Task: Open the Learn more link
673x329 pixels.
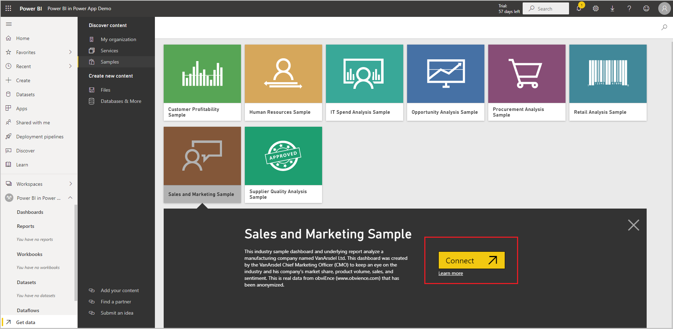Action: 451,274
